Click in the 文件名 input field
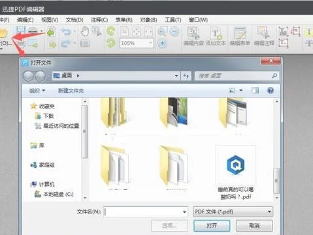The height and width of the screenshot is (235, 313). [x=143, y=211]
